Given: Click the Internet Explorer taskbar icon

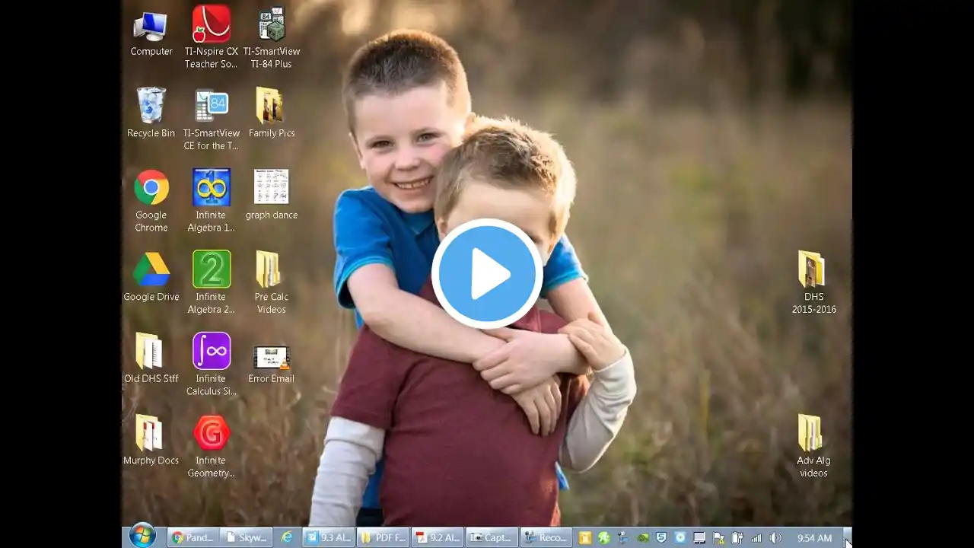Looking at the screenshot, I should 287,537.
